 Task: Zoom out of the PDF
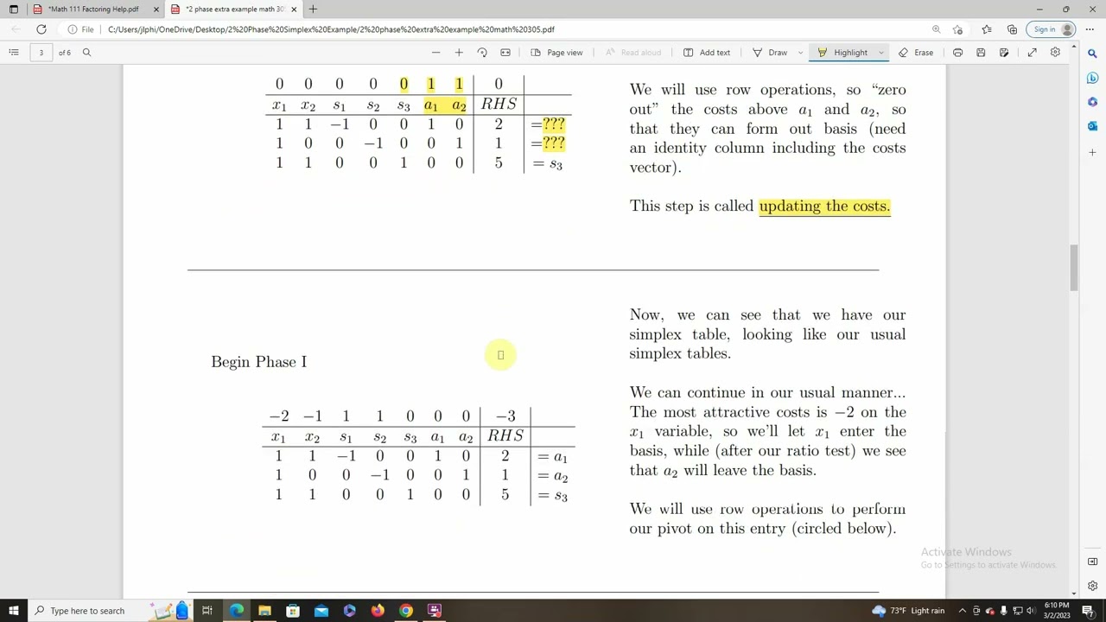(x=435, y=53)
